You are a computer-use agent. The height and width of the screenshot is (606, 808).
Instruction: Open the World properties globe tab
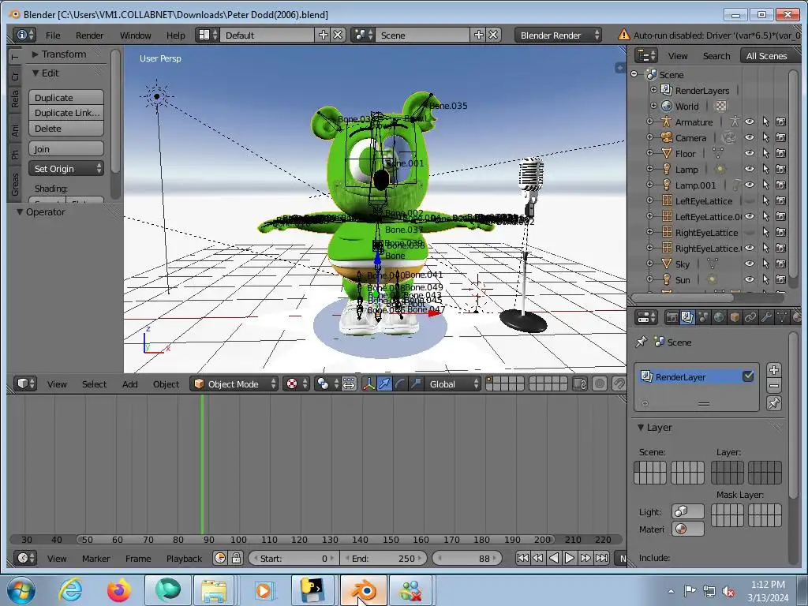[719, 317]
